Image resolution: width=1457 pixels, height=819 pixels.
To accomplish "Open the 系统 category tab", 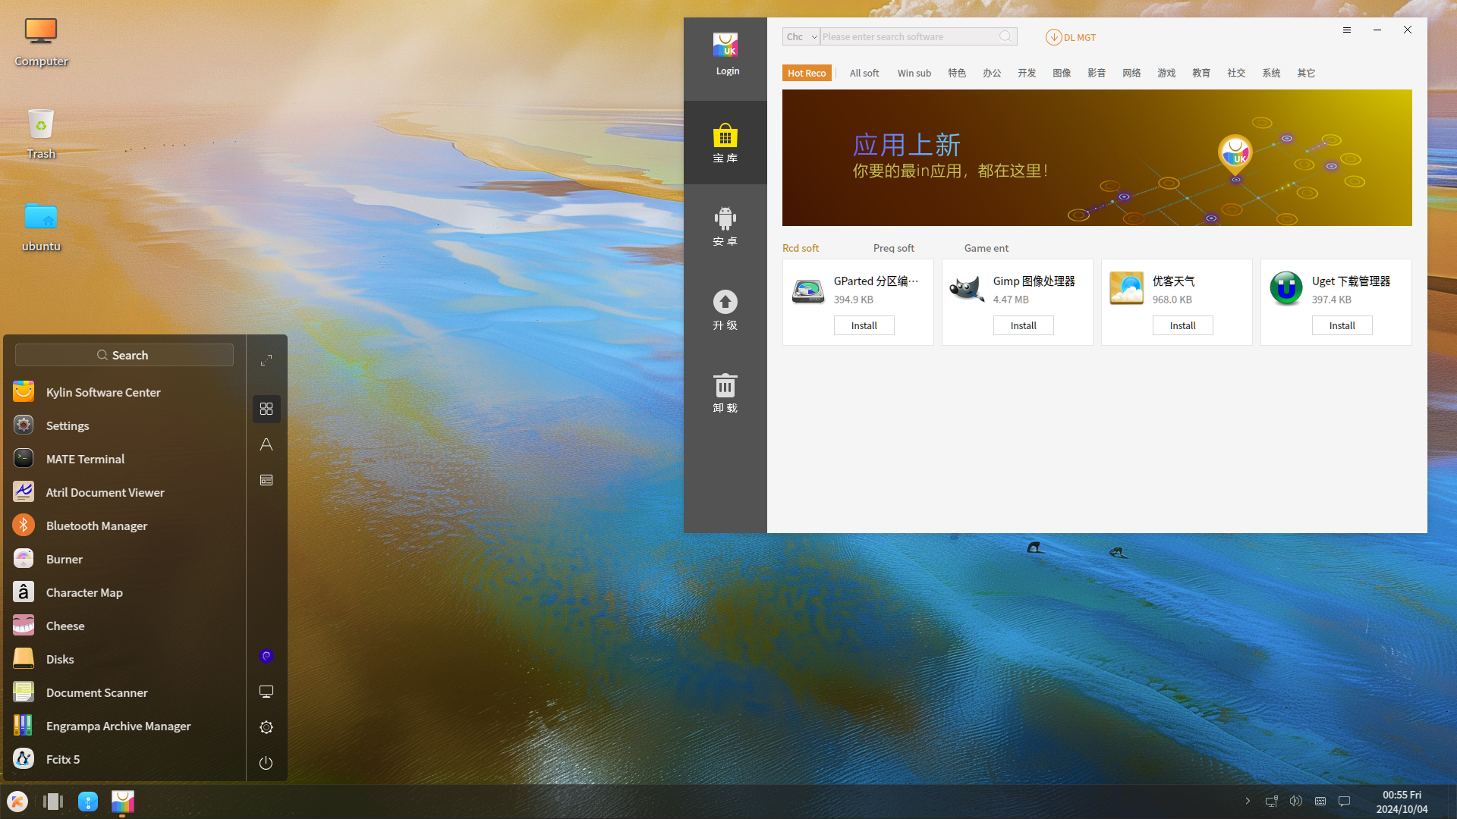I will (x=1271, y=73).
